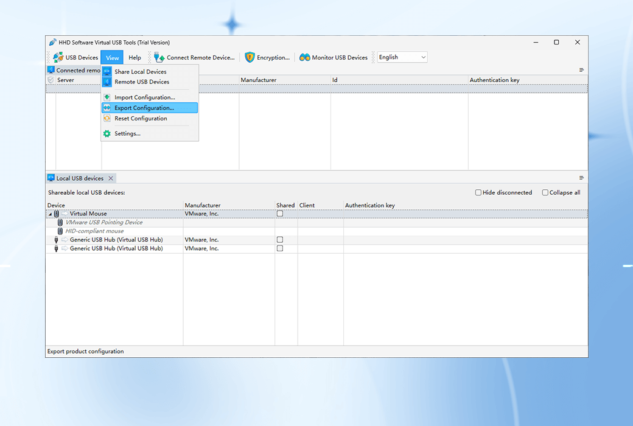Select Export Configuration from the menu
633x426 pixels.
coord(144,107)
